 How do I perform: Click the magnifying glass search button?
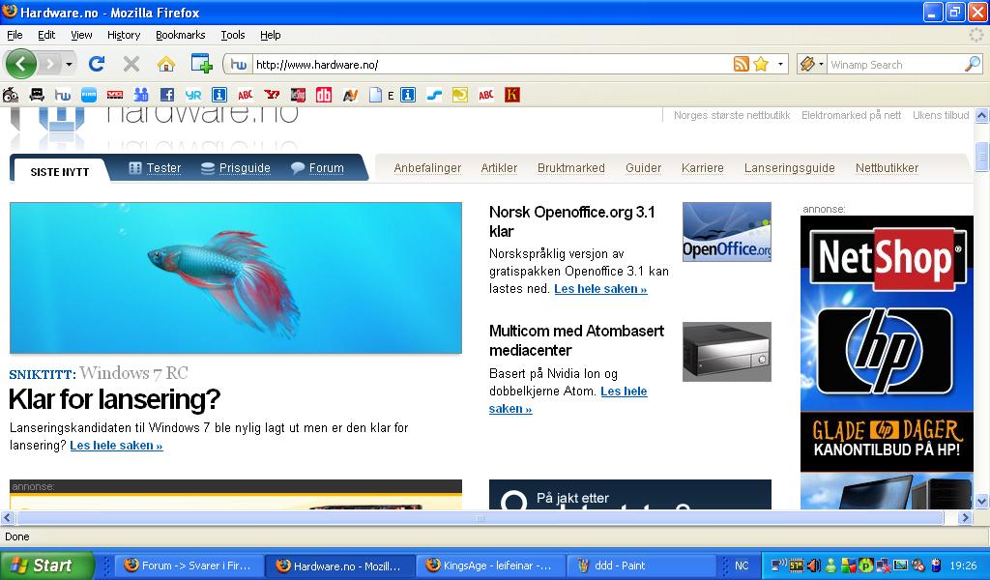(x=973, y=64)
